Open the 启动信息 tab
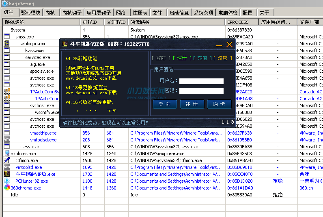The width and height of the screenshot is (323, 217). point(179,13)
